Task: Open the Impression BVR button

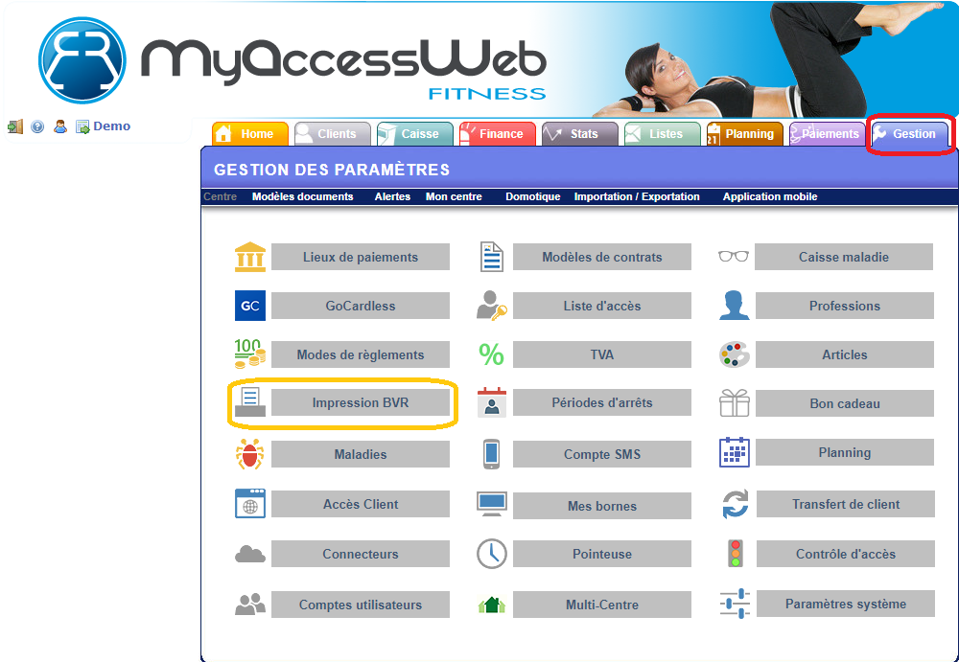Action: point(361,402)
